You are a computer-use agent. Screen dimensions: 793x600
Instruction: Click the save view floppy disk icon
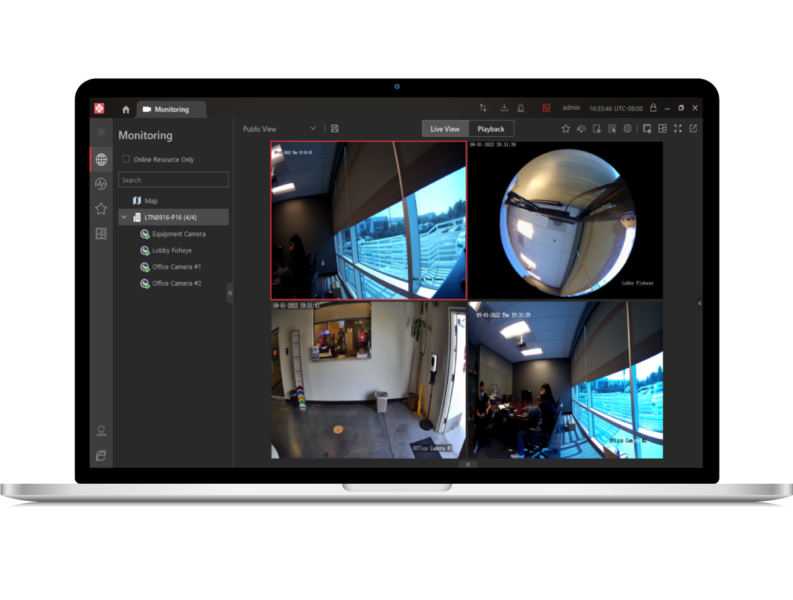334,129
